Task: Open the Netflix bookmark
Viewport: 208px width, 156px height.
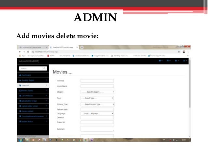Action: point(51,56)
